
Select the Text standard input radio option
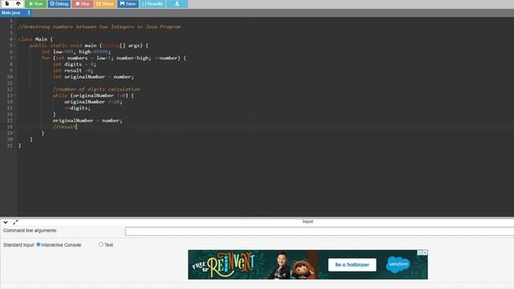[x=101, y=244]
